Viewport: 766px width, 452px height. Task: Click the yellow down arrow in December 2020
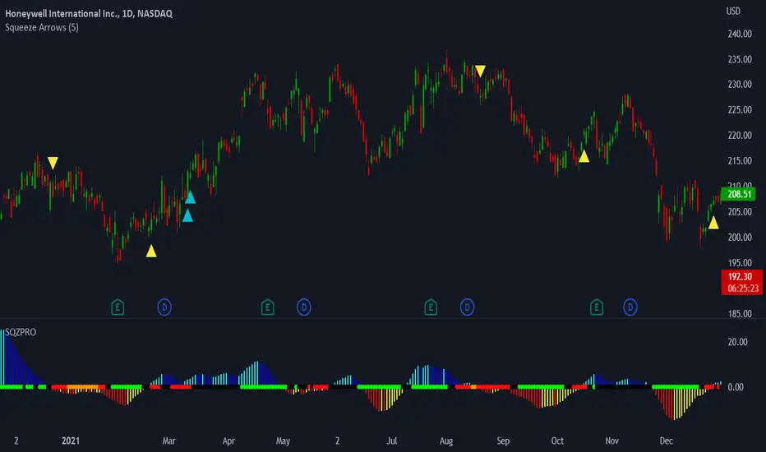[53, 163]
